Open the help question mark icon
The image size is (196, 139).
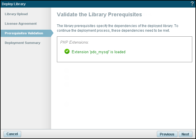192,4
